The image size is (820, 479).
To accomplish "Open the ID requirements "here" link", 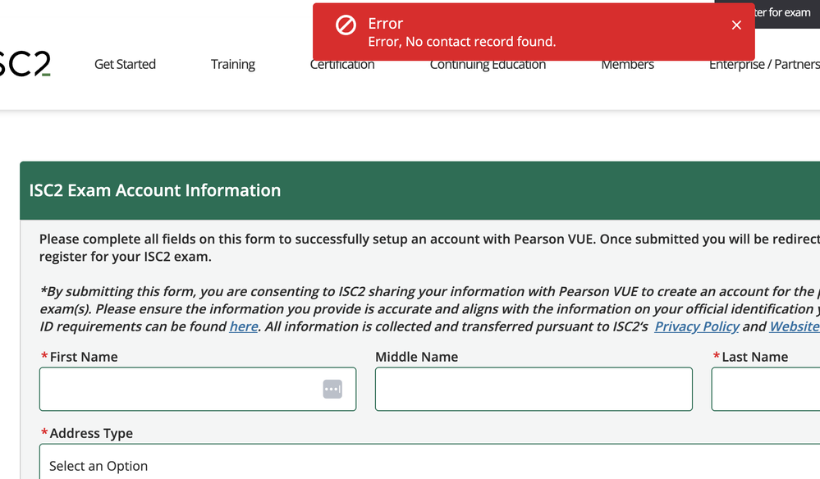I will tap(244, 326).
